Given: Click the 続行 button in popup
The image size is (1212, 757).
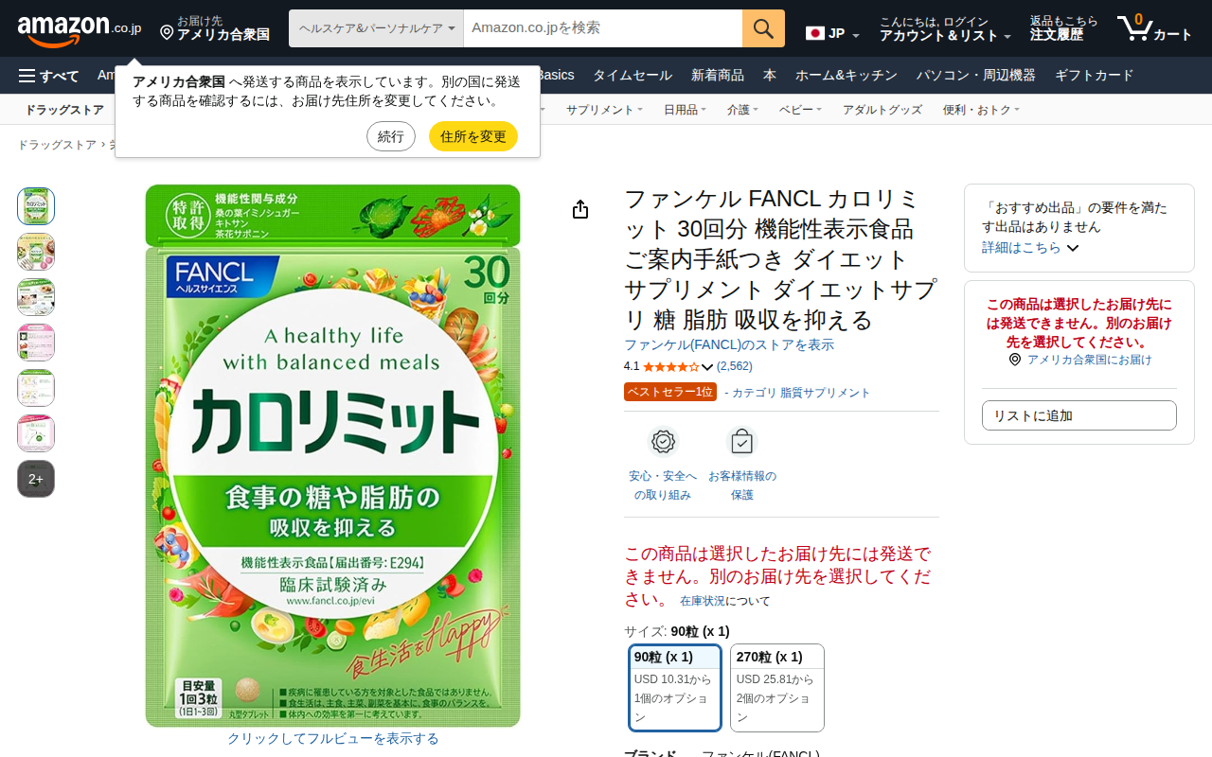Looking at the screenshot, I should (x=391, y=136).
